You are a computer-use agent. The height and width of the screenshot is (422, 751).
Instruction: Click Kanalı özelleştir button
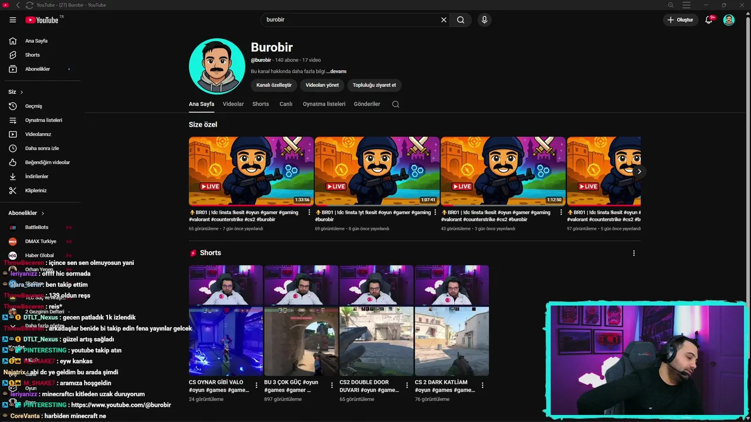(x=274, y=85)
